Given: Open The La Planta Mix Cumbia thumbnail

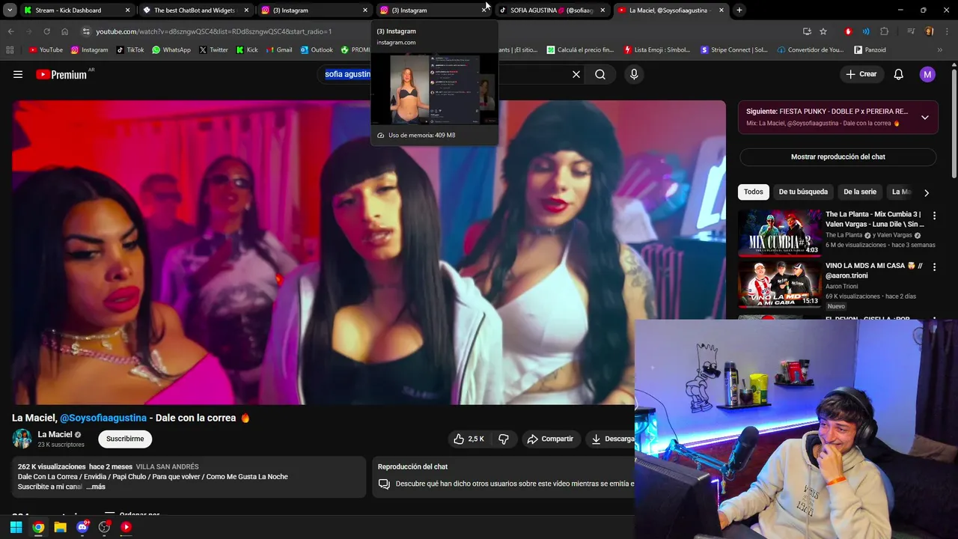Looking at the screenshot, I should coord(780,233).
